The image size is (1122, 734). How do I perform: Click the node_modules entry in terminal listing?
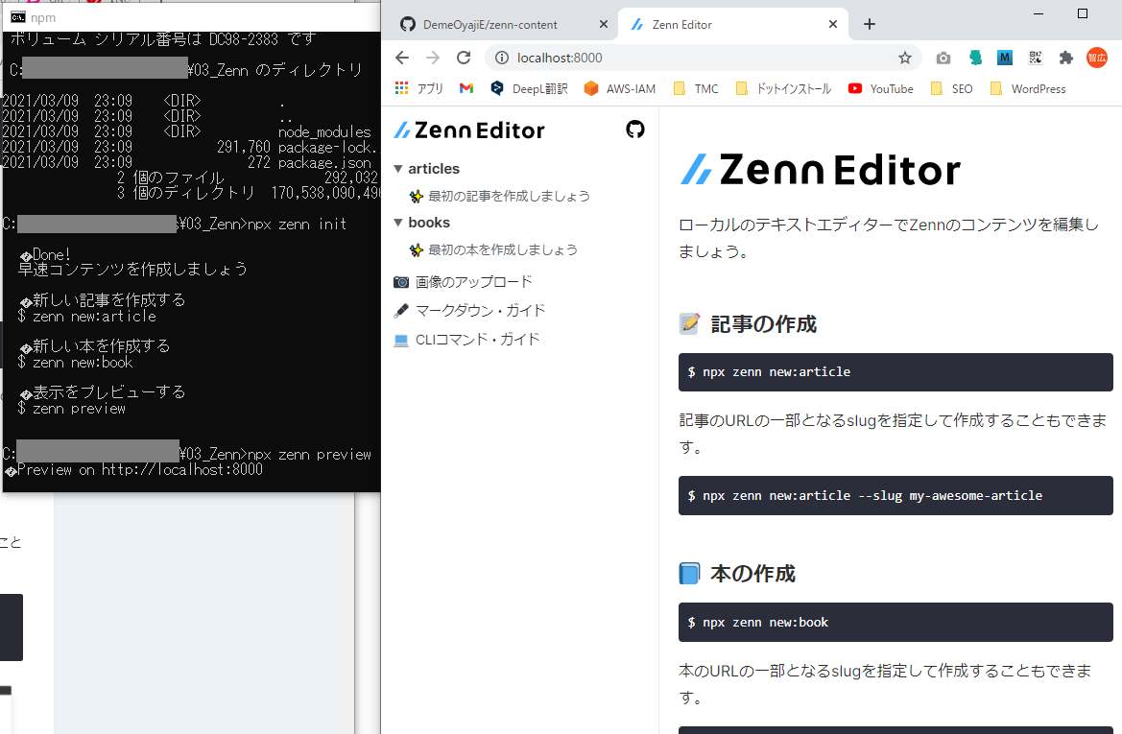tap(324, 131)
